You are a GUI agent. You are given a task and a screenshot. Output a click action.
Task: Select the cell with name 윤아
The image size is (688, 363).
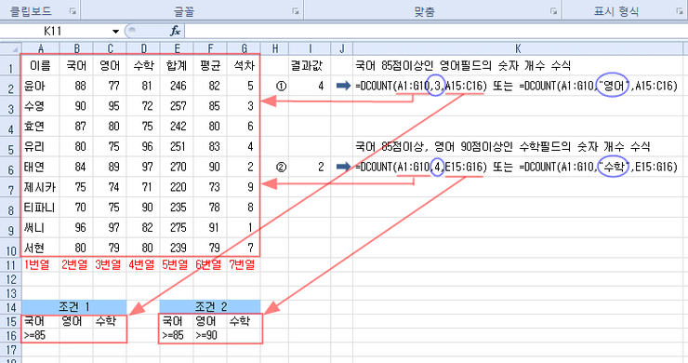[x=41, y=86]
